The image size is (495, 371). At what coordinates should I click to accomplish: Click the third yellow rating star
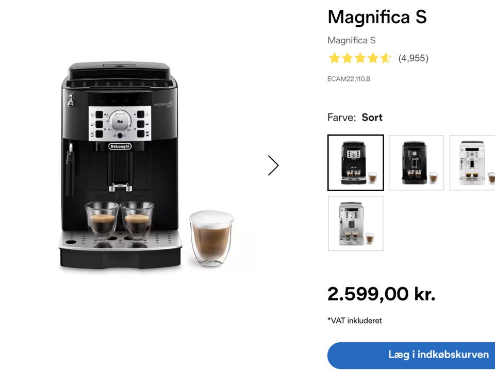(360, 58)
